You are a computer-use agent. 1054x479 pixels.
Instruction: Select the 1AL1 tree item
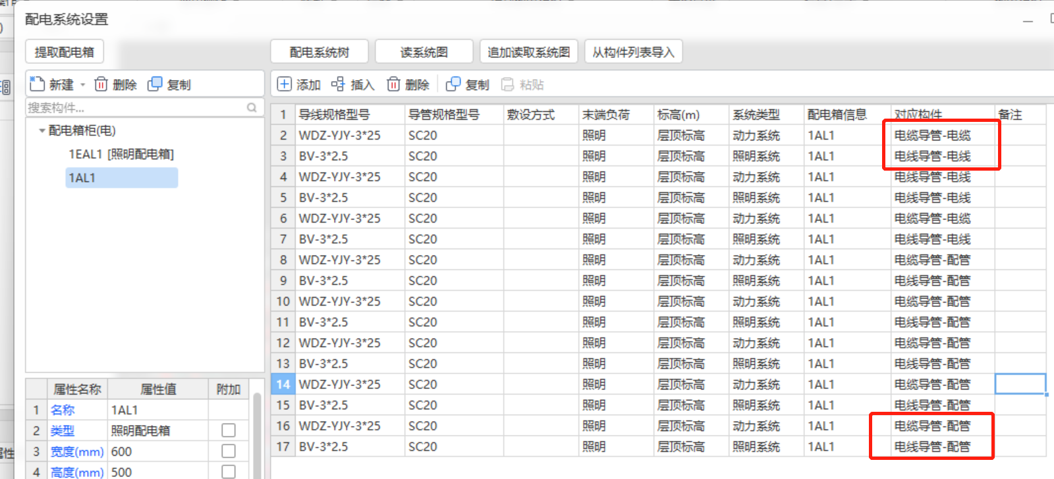point(121,178)
